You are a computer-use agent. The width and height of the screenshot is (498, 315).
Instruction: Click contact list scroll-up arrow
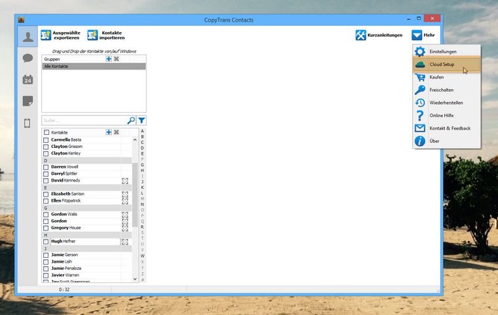coord(135,139)
